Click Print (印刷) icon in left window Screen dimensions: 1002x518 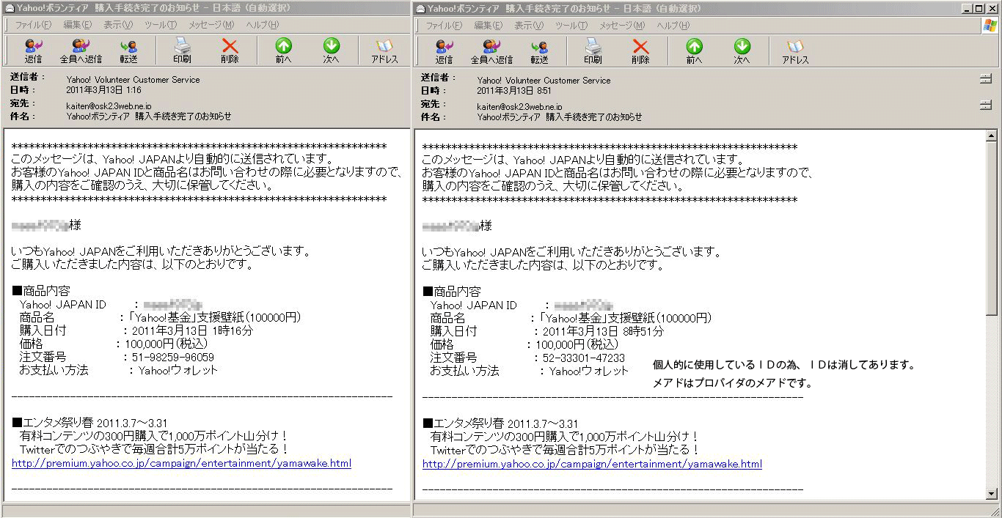point(182,51)
